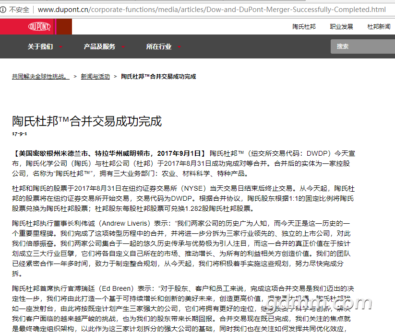This screenshot has height=333, width=395.
Task: Click the article headline 陶氏杜邦™合并交易成功完成
Action: tap(87, 121)
